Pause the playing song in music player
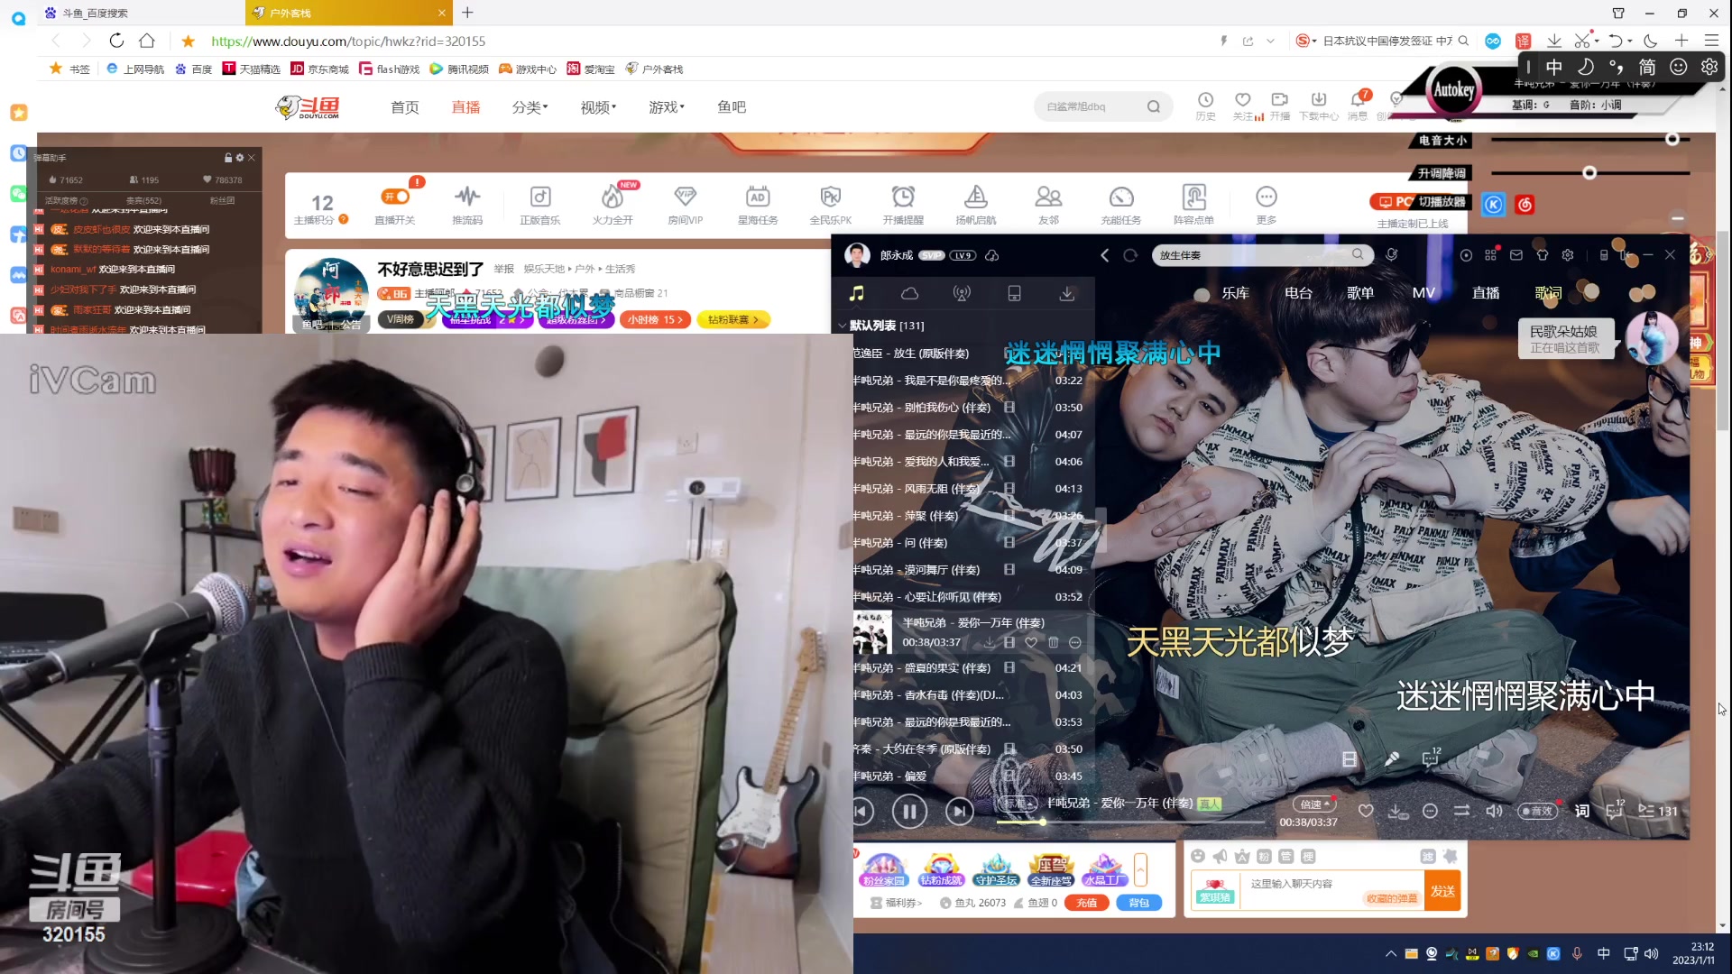The width and height of the screenshot is (1732, 974). point(909,812)
